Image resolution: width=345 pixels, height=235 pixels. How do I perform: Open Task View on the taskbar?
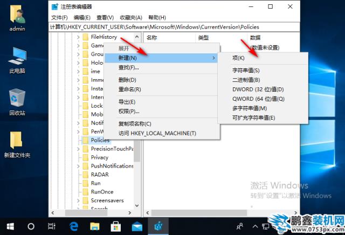click(x=52, y=226)
